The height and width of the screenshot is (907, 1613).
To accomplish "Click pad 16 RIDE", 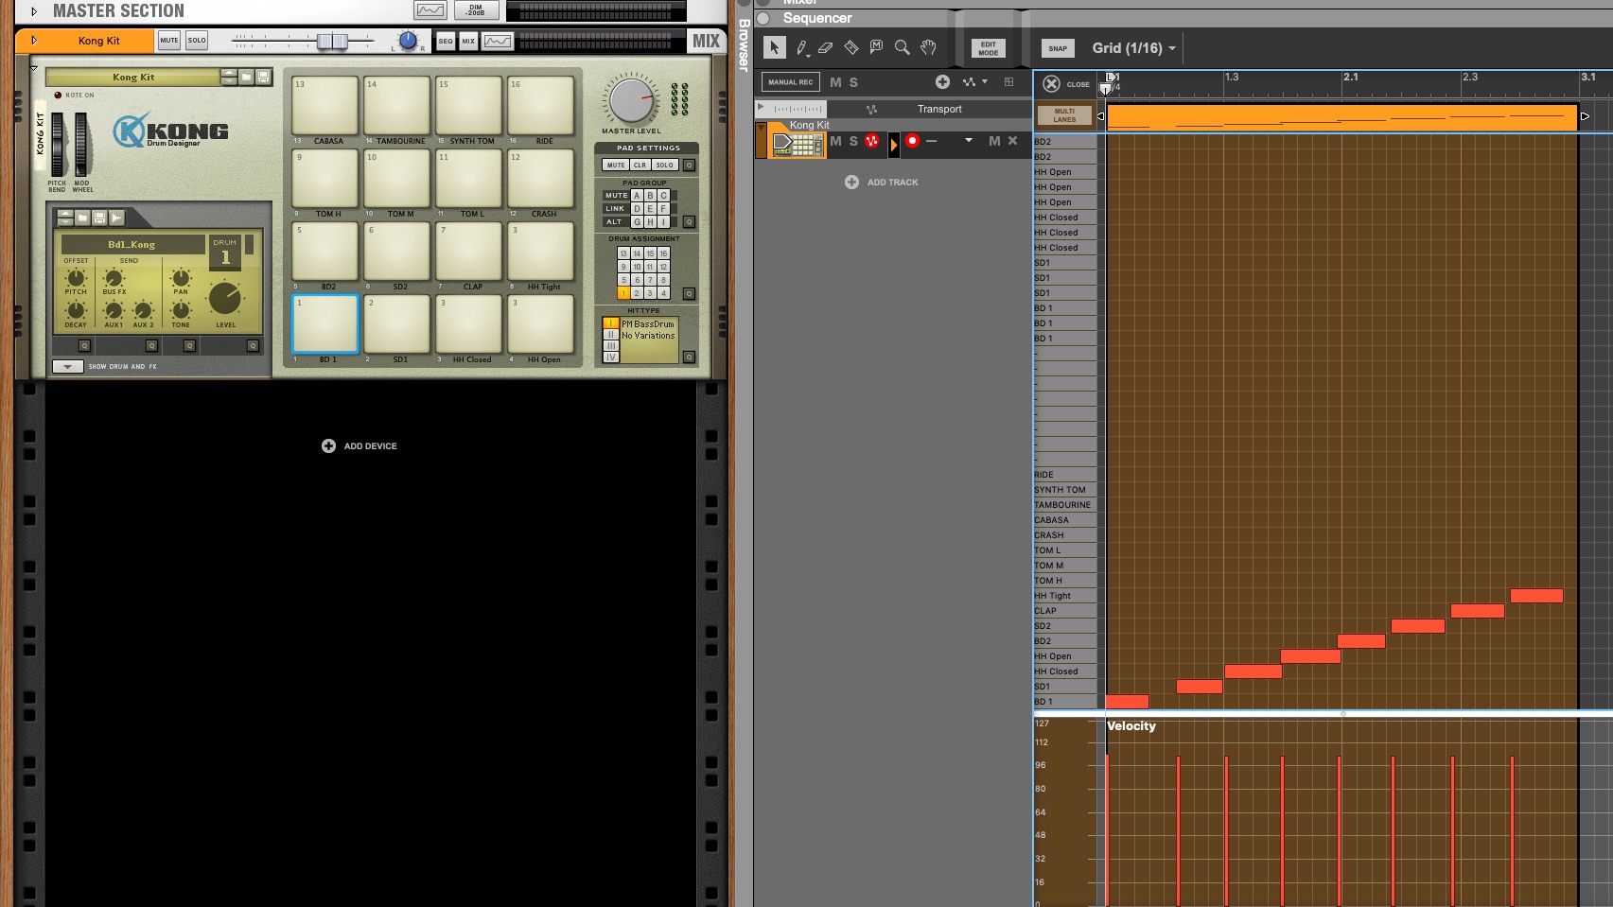I will [541, 106].
